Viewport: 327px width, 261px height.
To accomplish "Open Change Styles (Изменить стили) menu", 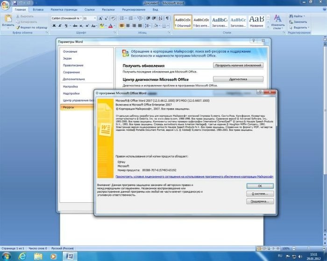I will point(277,22).
